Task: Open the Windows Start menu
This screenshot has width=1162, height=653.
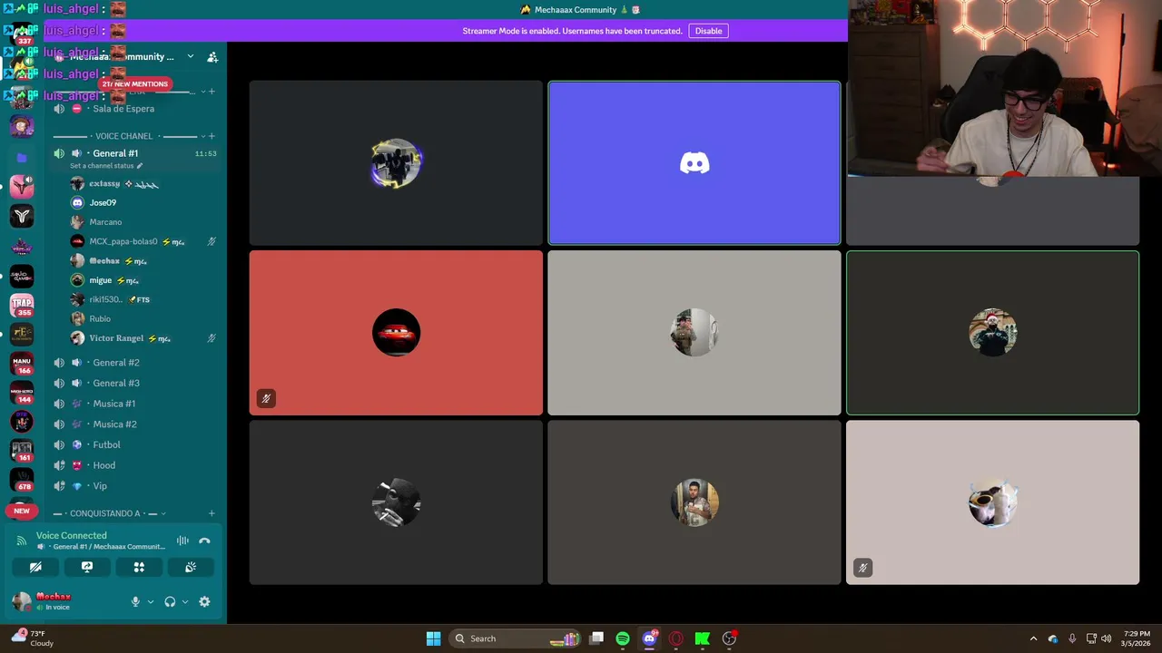Action: click(433, 638)
